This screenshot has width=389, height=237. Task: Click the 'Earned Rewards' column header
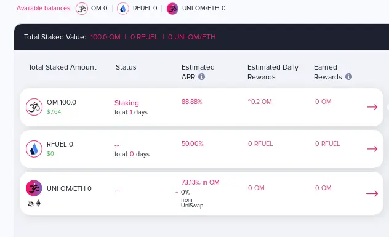coord(328,72)
